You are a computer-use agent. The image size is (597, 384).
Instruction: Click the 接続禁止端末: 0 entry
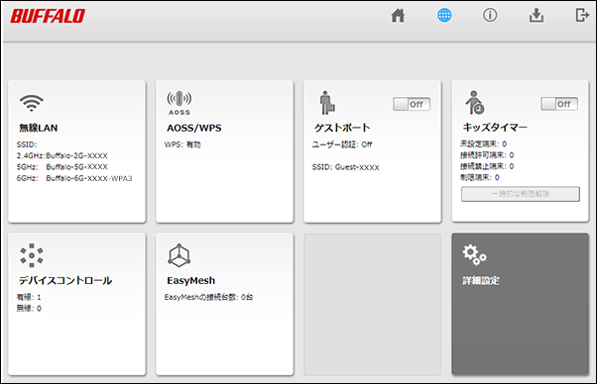pyautogui.click(x=487, y=166)
